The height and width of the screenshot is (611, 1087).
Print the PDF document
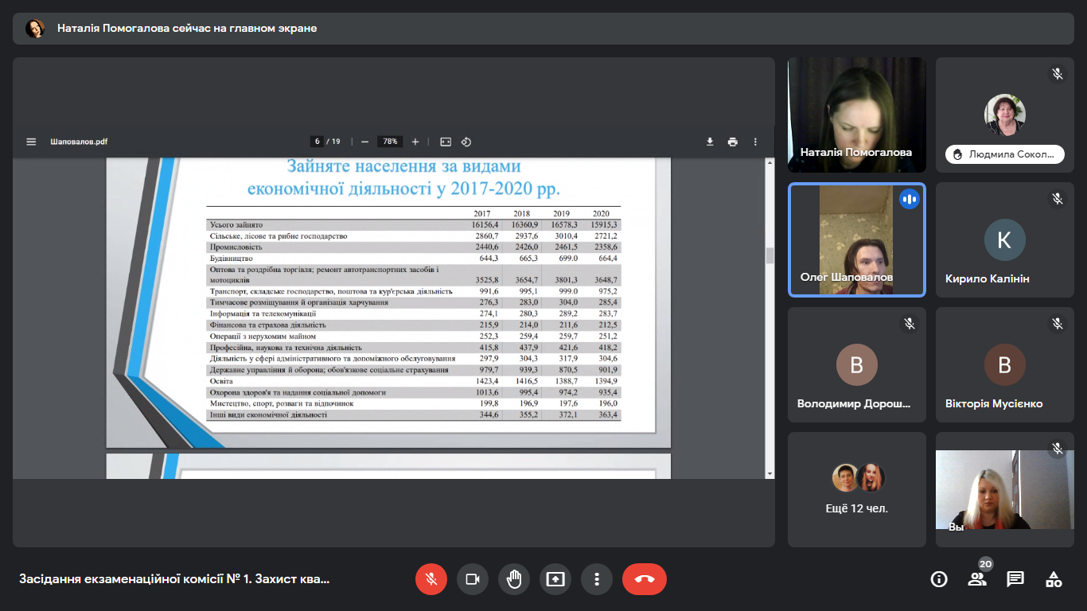(732, 142)
